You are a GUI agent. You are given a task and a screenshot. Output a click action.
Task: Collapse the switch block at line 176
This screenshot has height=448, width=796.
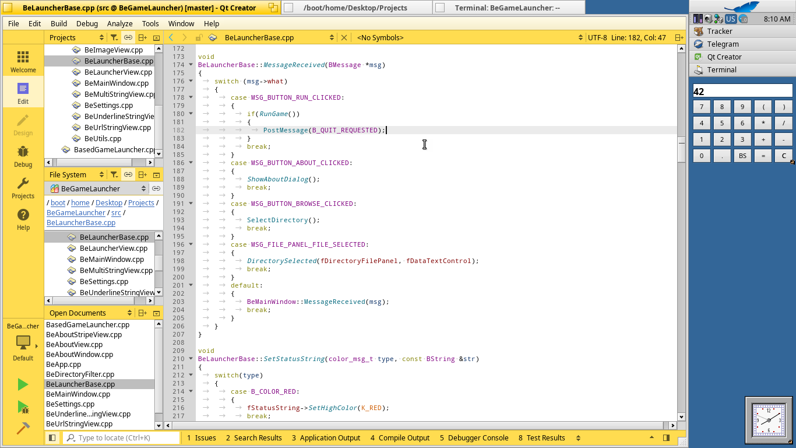[x=191, y=81]
